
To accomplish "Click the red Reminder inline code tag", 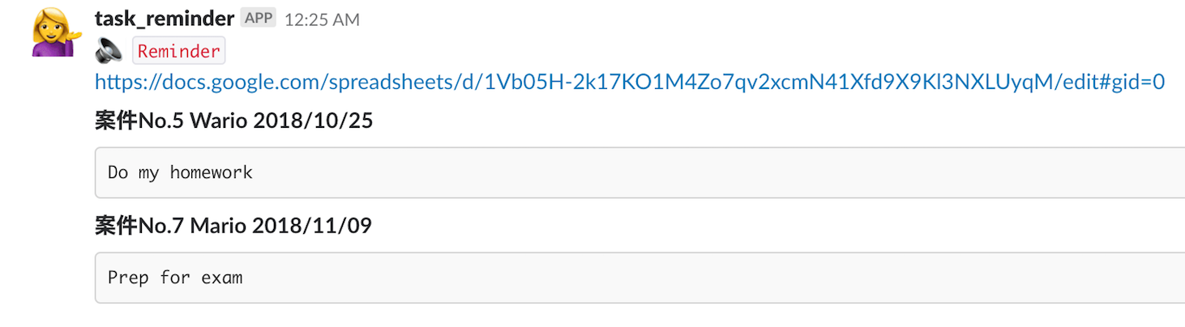I will 179,51.
